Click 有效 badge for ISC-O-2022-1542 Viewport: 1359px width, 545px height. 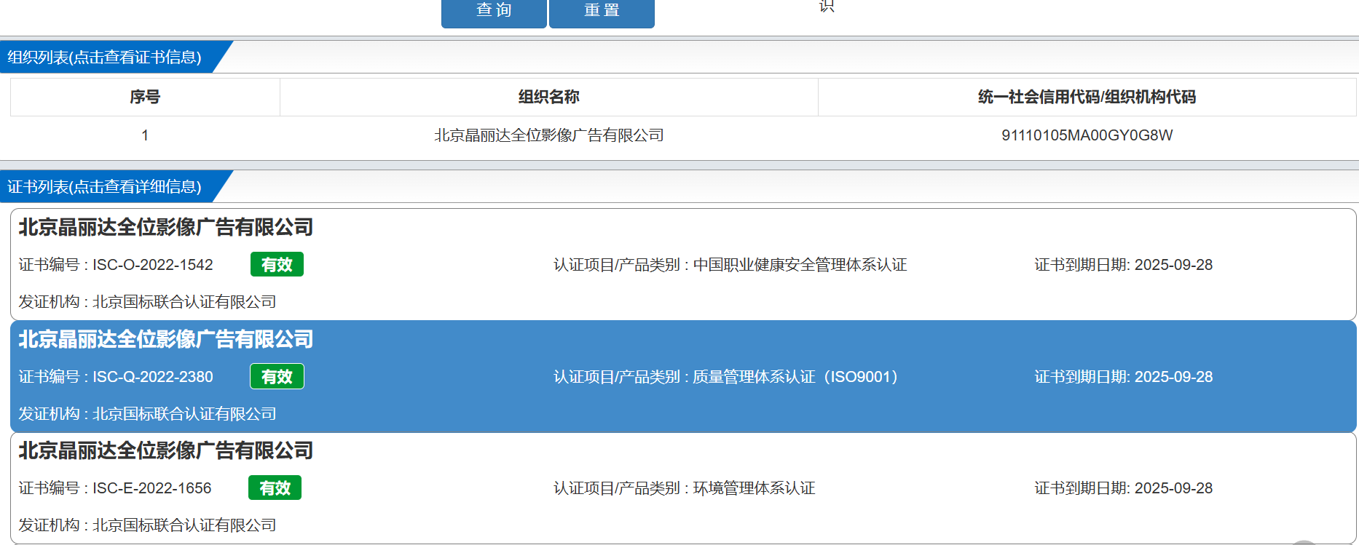[277, 264]
